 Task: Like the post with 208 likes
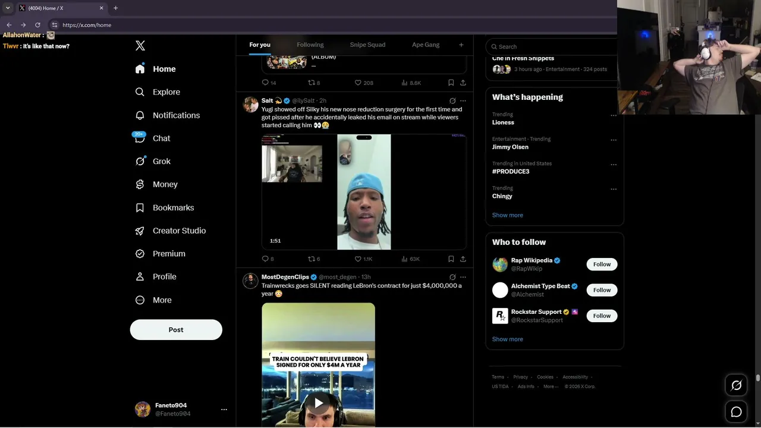(x=364, y=83)
